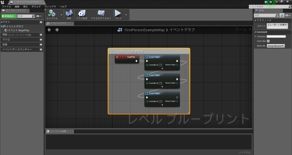Click the ビューポートを増やす comment box title
The image size is (292, 155).
(127, 52)
